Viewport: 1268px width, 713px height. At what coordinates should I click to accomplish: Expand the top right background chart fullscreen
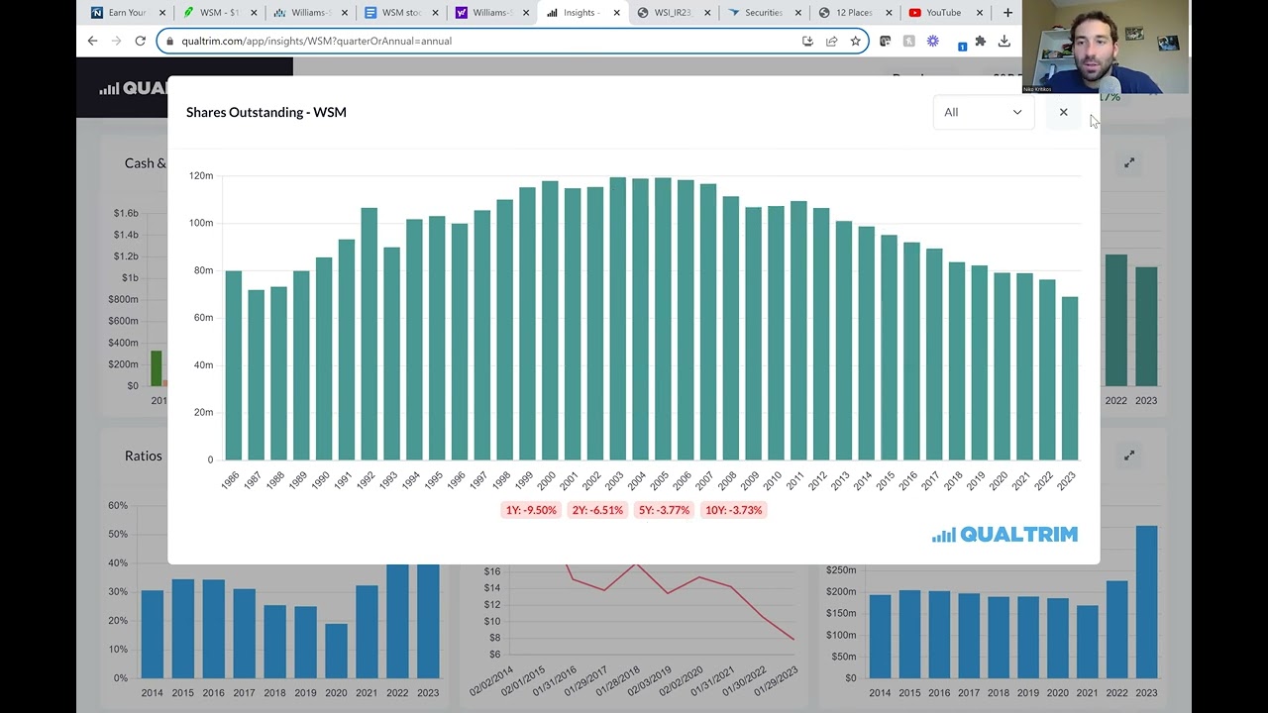pos(1128,162)
